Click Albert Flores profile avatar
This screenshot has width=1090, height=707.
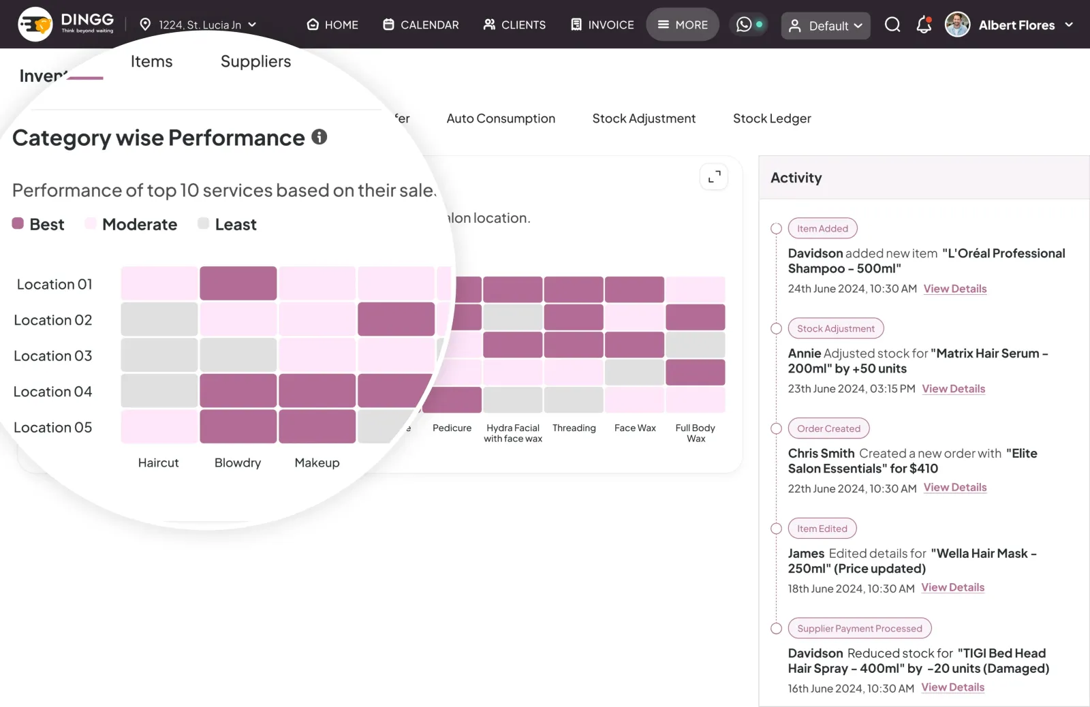click(957, 25)
